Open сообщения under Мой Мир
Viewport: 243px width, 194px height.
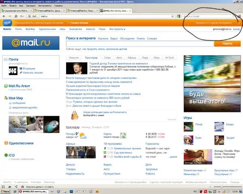tap(19, 103)
